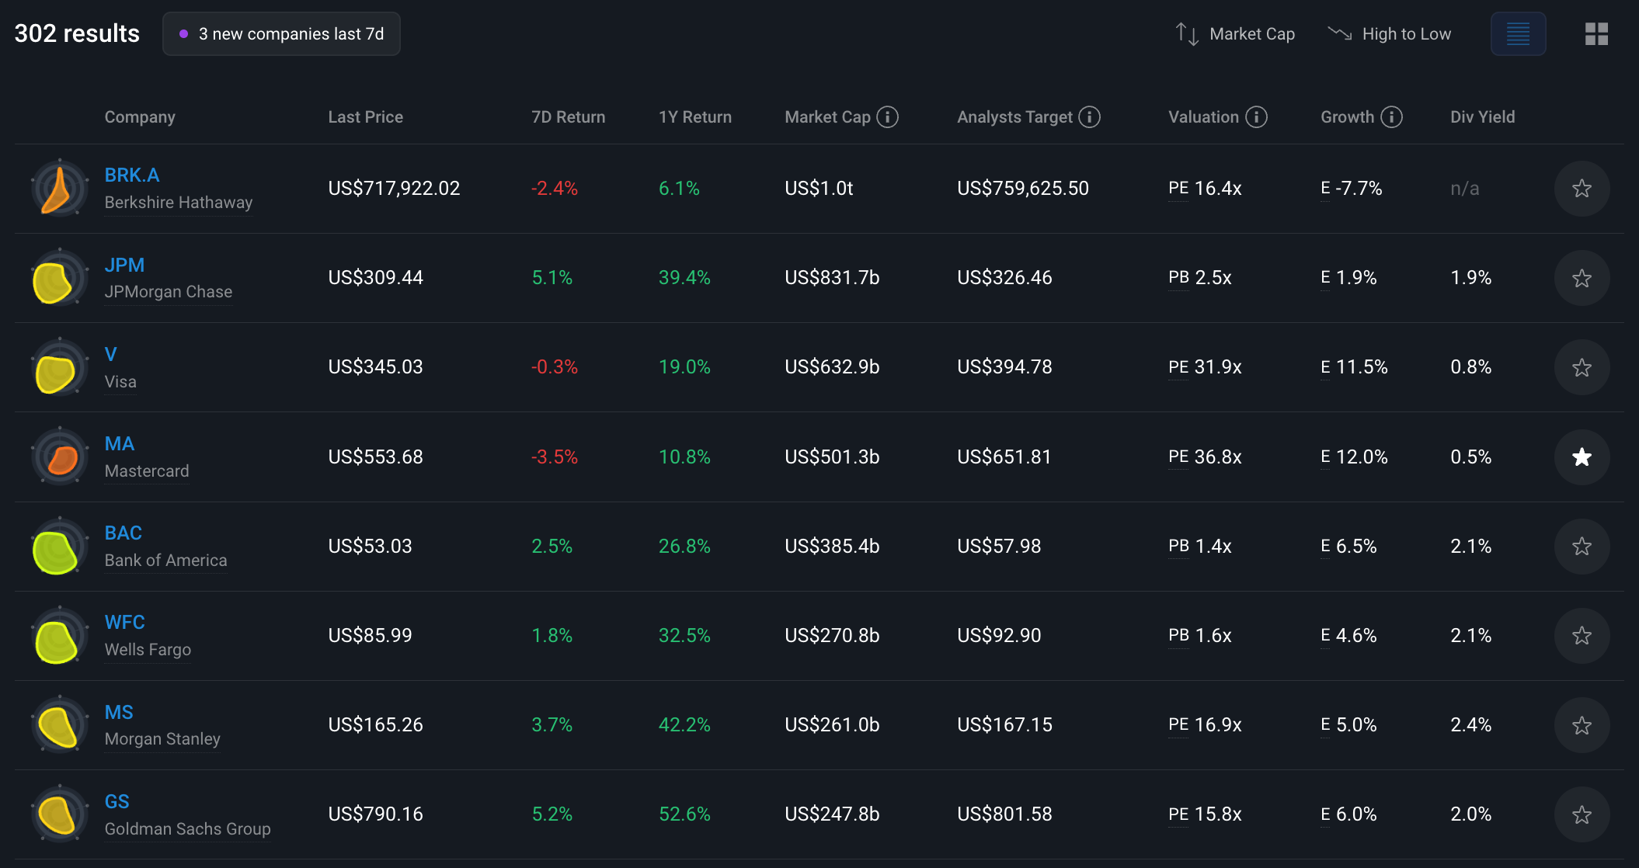
Task: Star Goldman Sachs Group row
Action: (1582, 814)
